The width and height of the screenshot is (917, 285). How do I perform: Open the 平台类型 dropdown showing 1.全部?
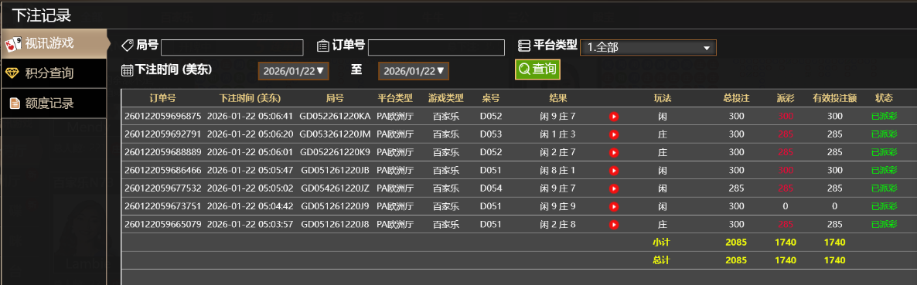point(648,48)
